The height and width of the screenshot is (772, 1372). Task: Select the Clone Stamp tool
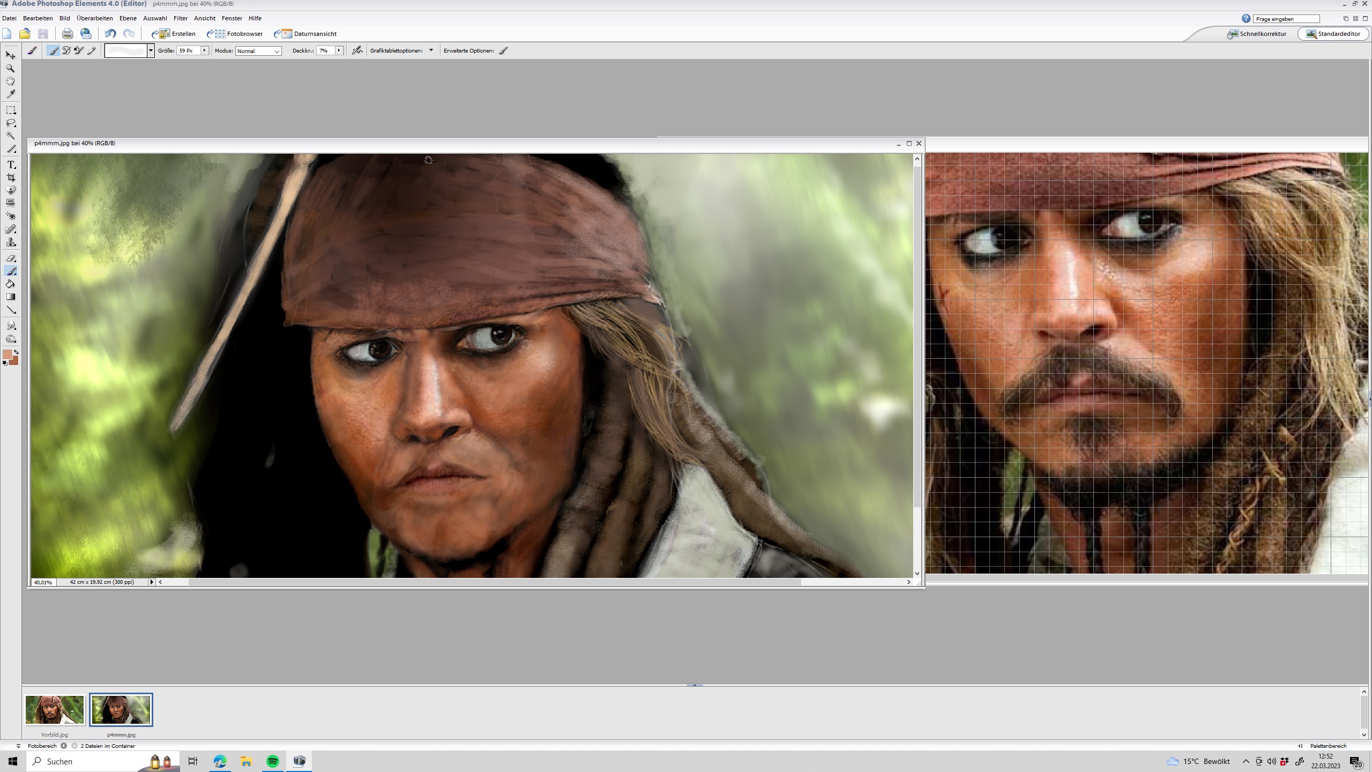(10, 243)
